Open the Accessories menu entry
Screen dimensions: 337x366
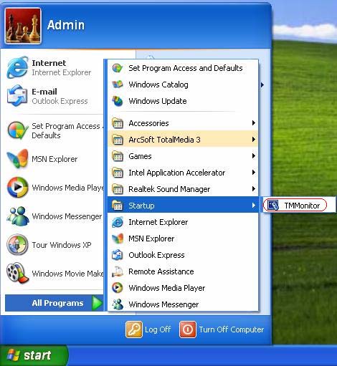pyautogui.click(x=183, y=123)
